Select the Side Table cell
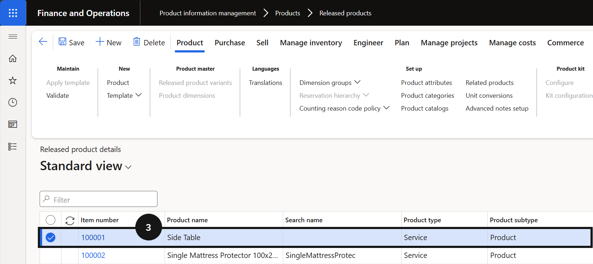This screenshot has height=264, width=593. point(224,238)
